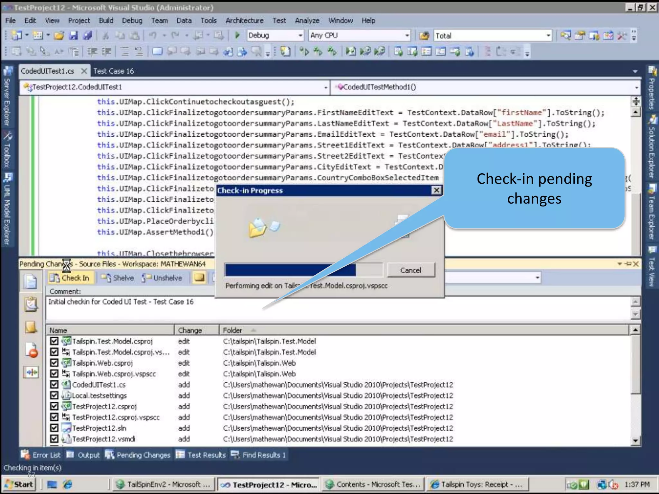
Task: Cancel the check-in progress dialog
Action: [x=411, y=270]
